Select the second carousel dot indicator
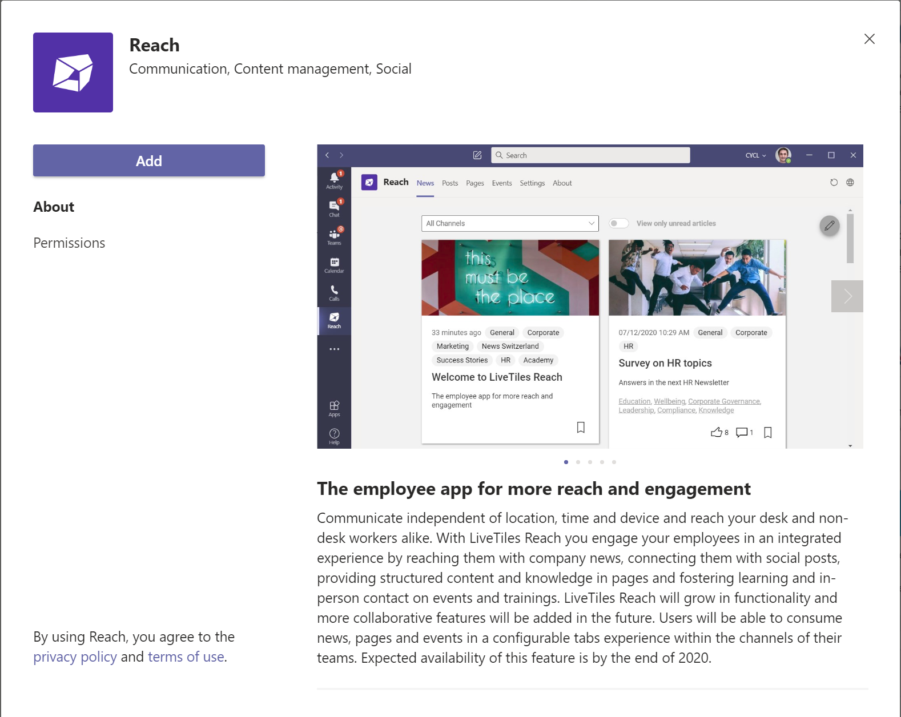 tap(578, 462)
